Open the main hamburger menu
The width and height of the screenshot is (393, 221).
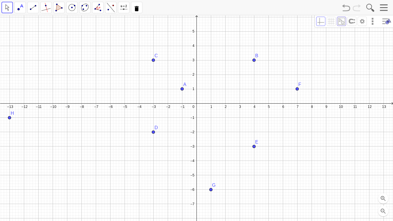coord(384,8)
